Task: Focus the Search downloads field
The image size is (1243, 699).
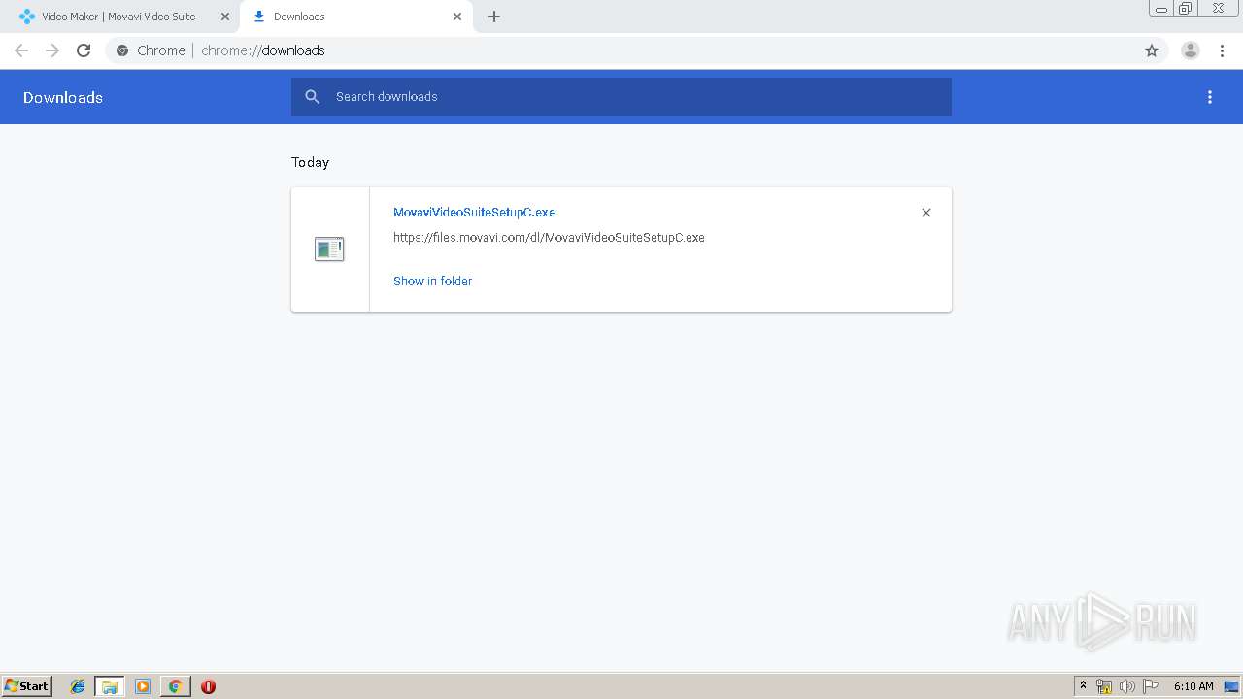Action: 621,97
